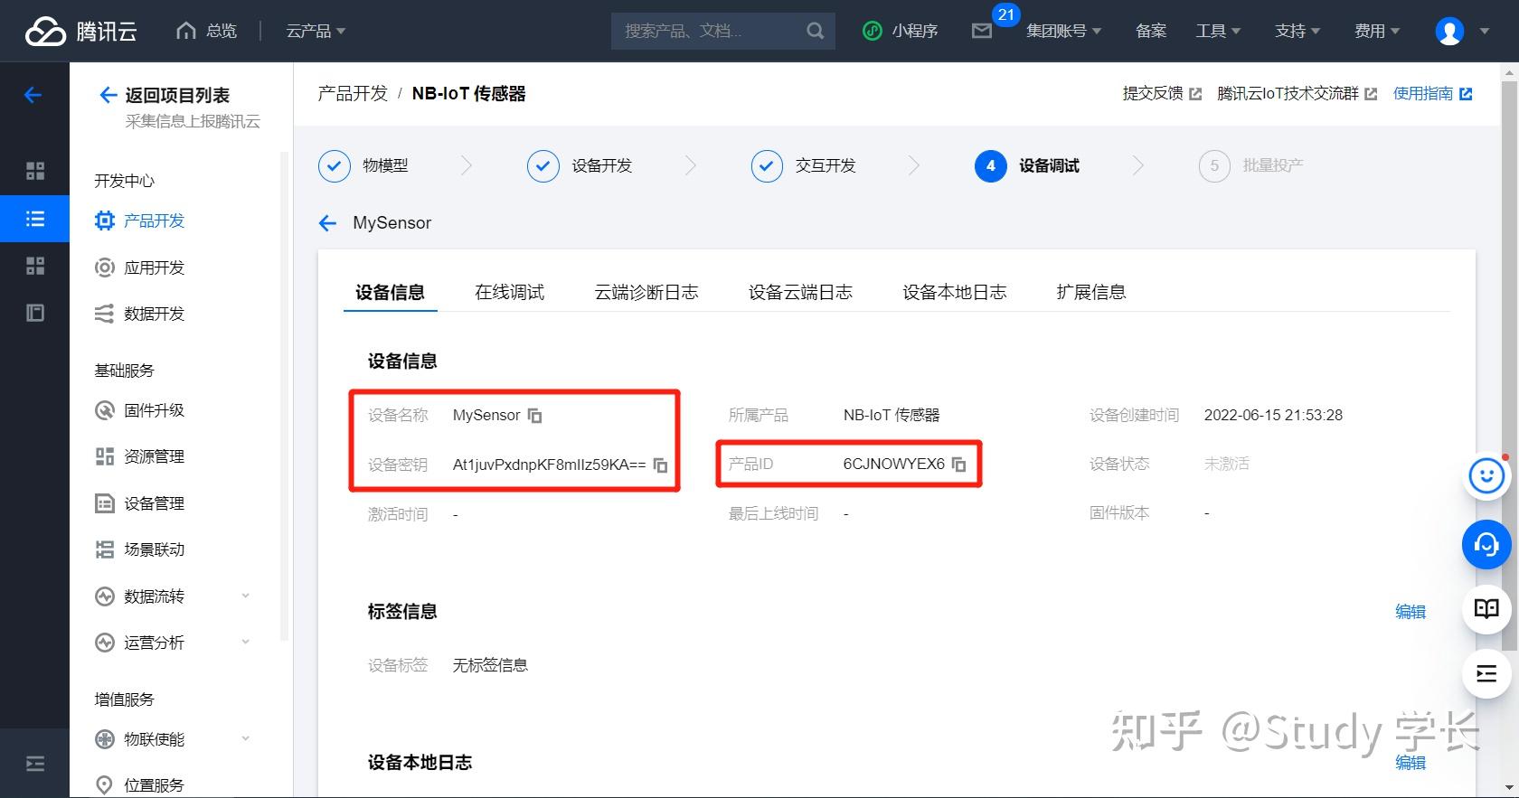1519x798 pixels.
Task: Open 设备管理 device management
Action: tap(139, 503)
